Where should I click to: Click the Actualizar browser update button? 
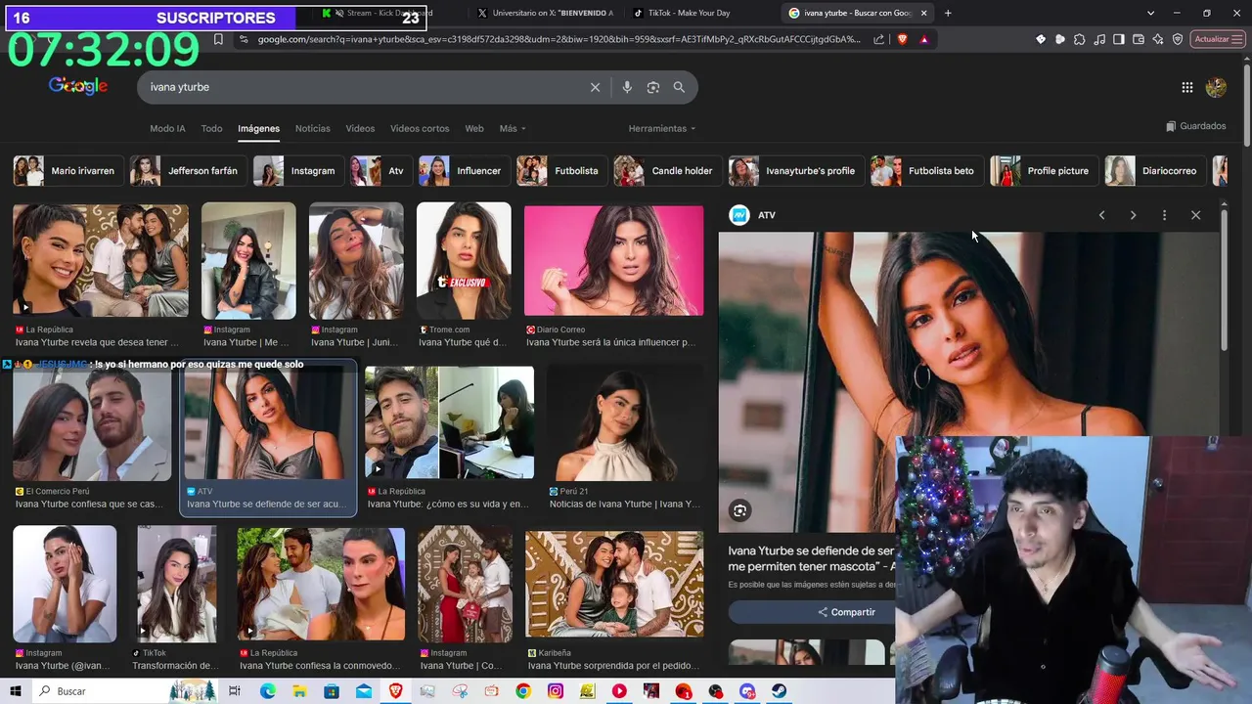click(1217, 39)
